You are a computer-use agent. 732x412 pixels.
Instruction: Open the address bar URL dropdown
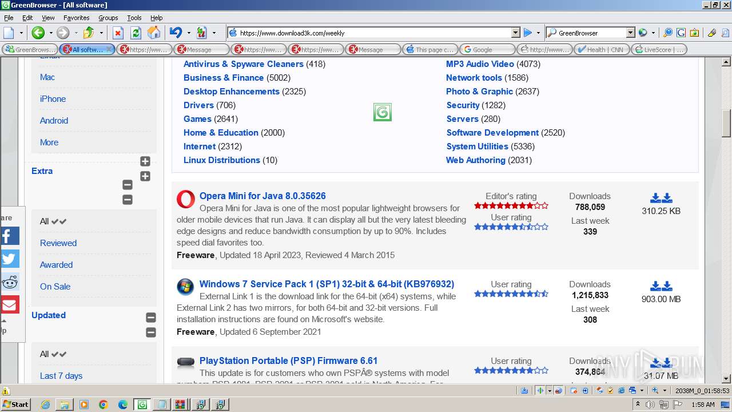(515, 33)
